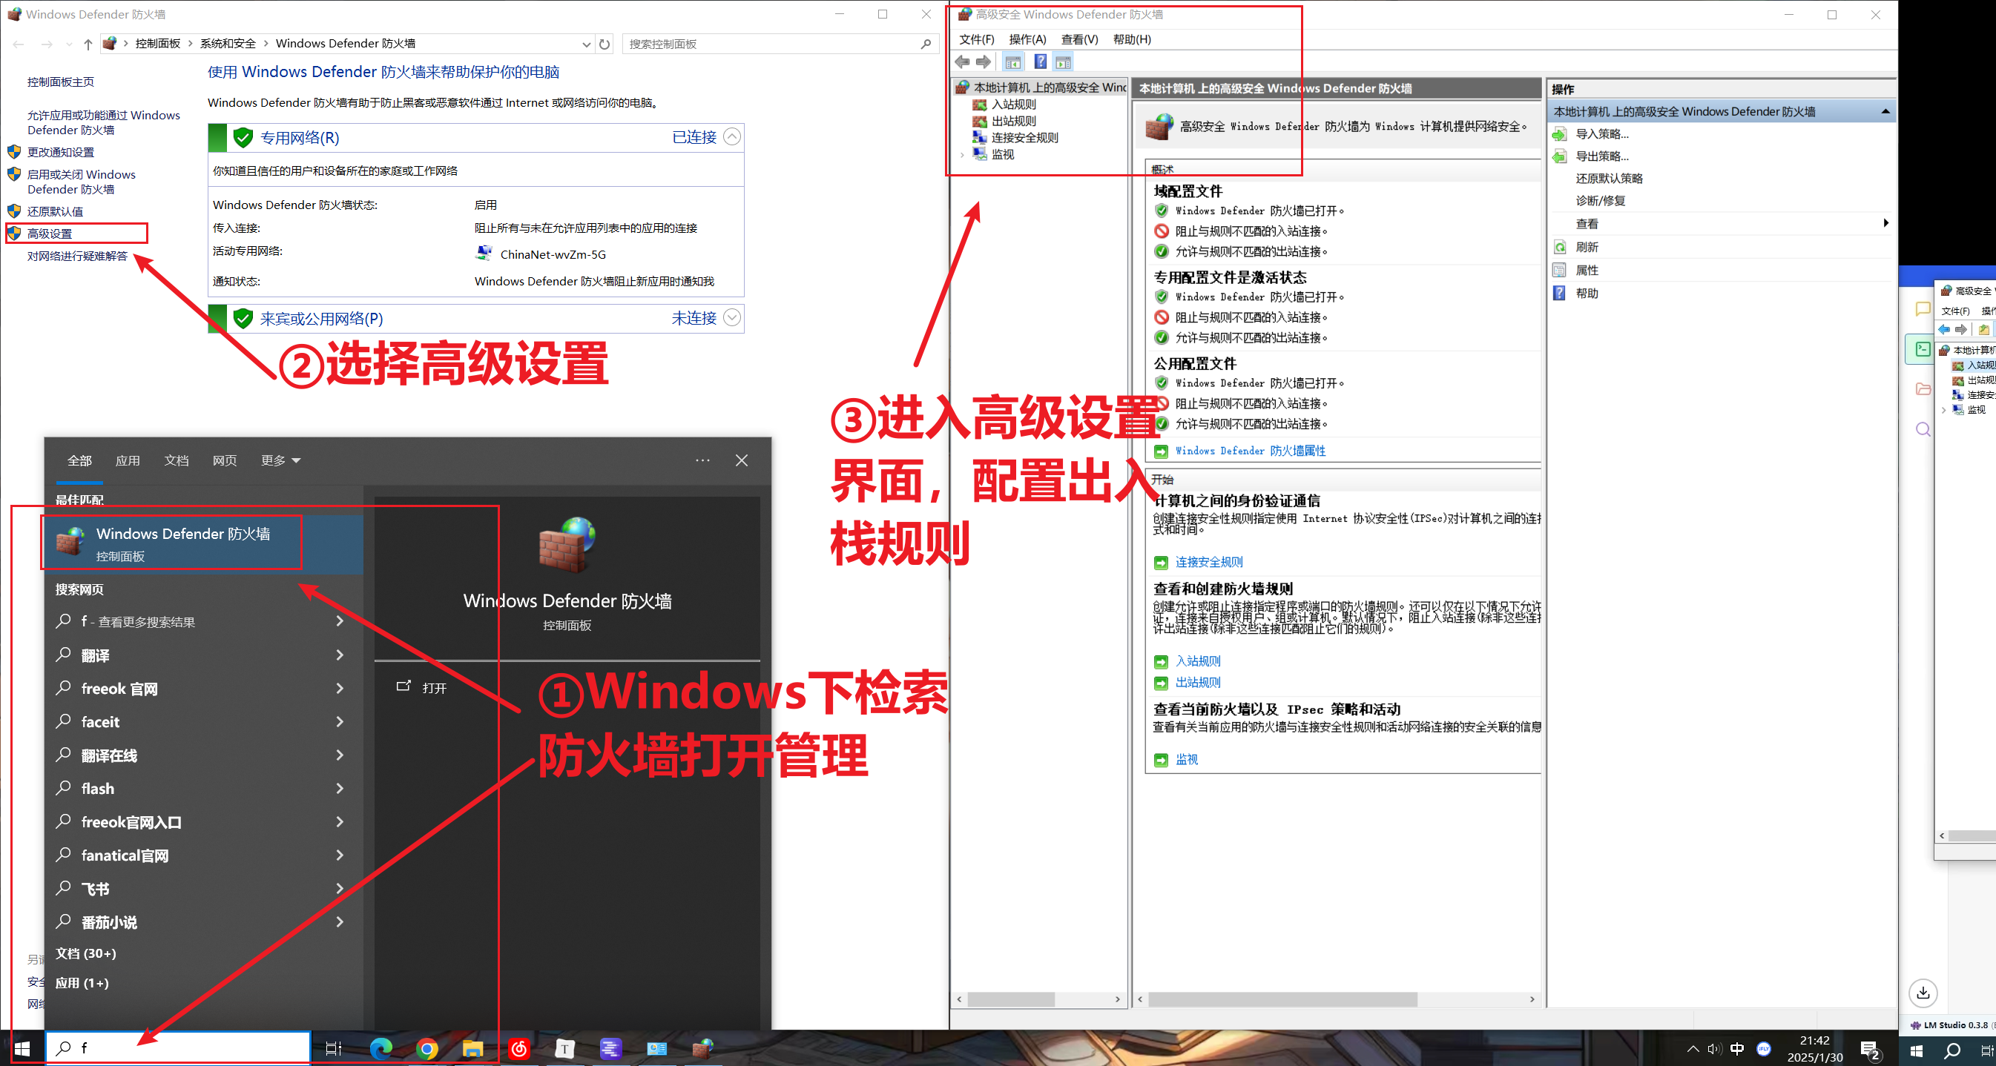Open the 更多 dropdown in search panel

tap(280, 460)
